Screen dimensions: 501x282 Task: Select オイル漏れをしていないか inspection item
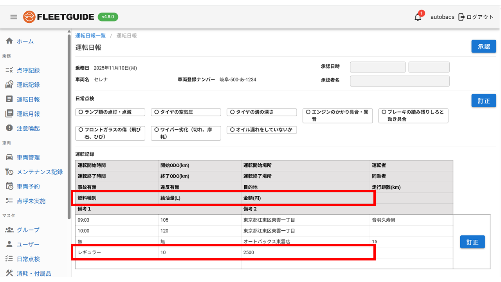[261, 130]
